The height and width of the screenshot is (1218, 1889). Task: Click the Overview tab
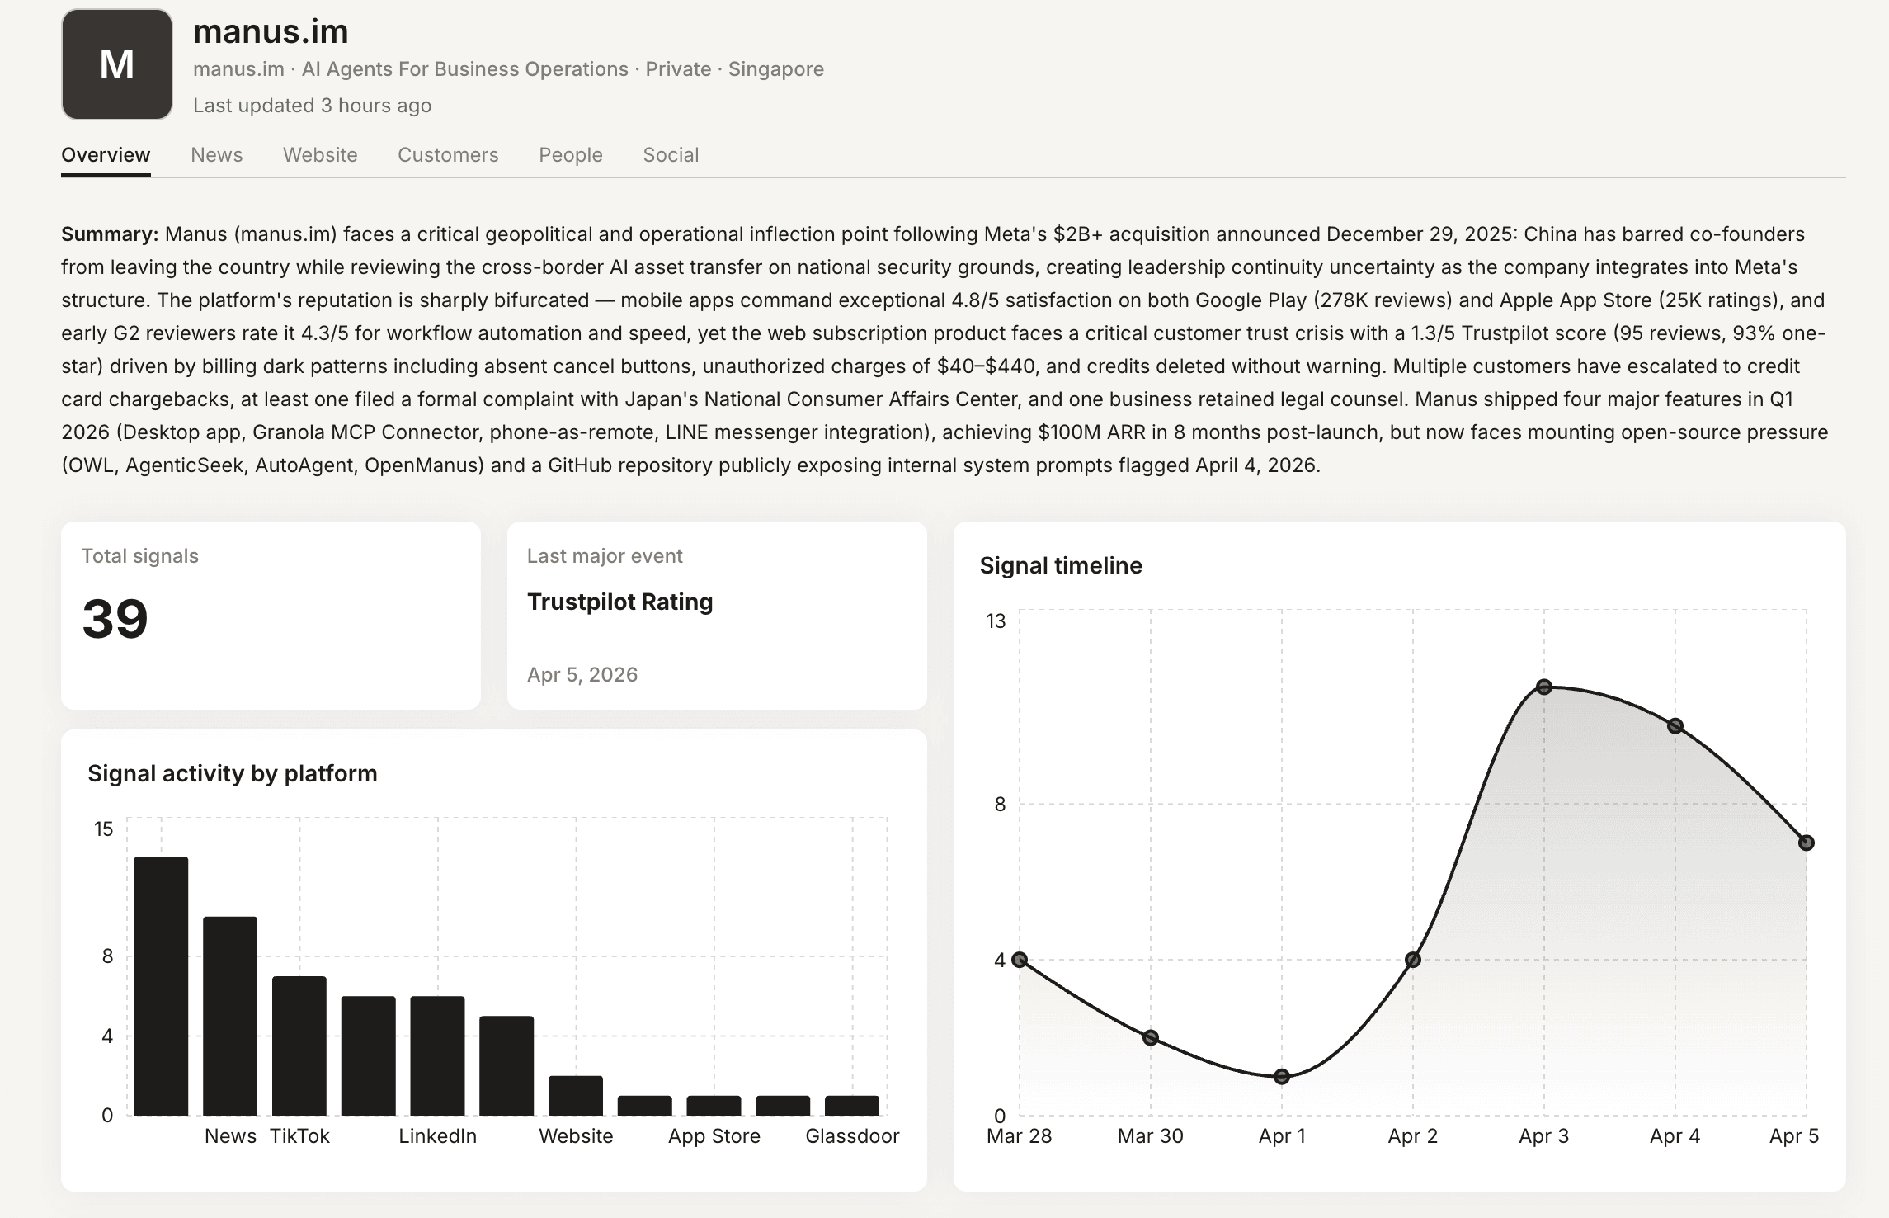click(106, 155)
